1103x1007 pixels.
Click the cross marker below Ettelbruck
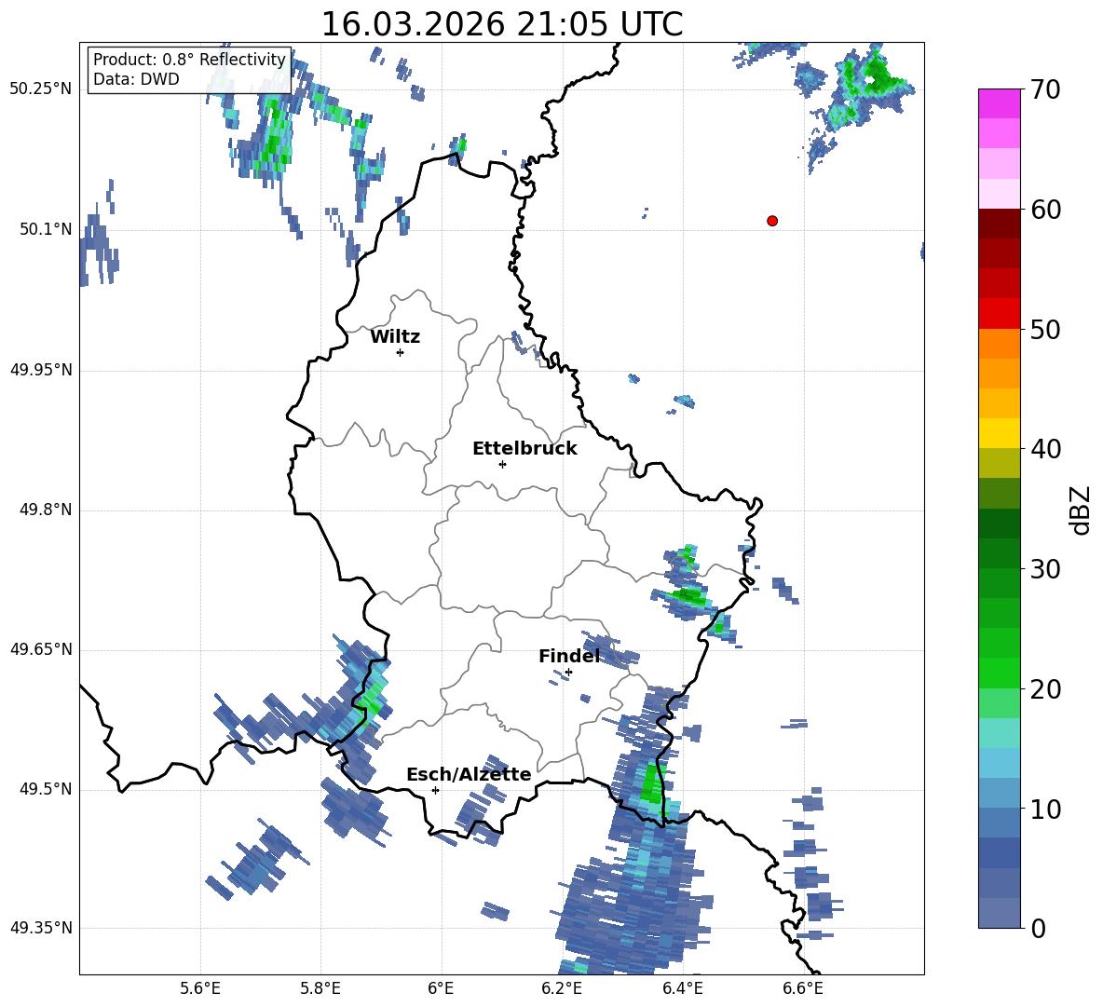[502, 464]
